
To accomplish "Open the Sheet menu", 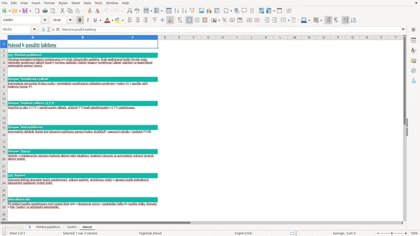I will click(x=76, y=3).
